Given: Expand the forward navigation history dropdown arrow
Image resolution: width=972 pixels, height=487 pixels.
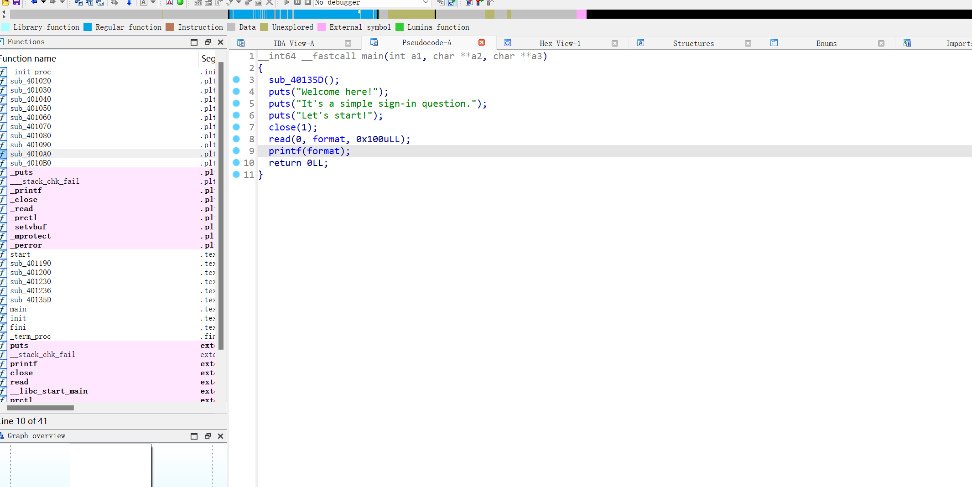Looking at the screenshot, I should [62, 3].
